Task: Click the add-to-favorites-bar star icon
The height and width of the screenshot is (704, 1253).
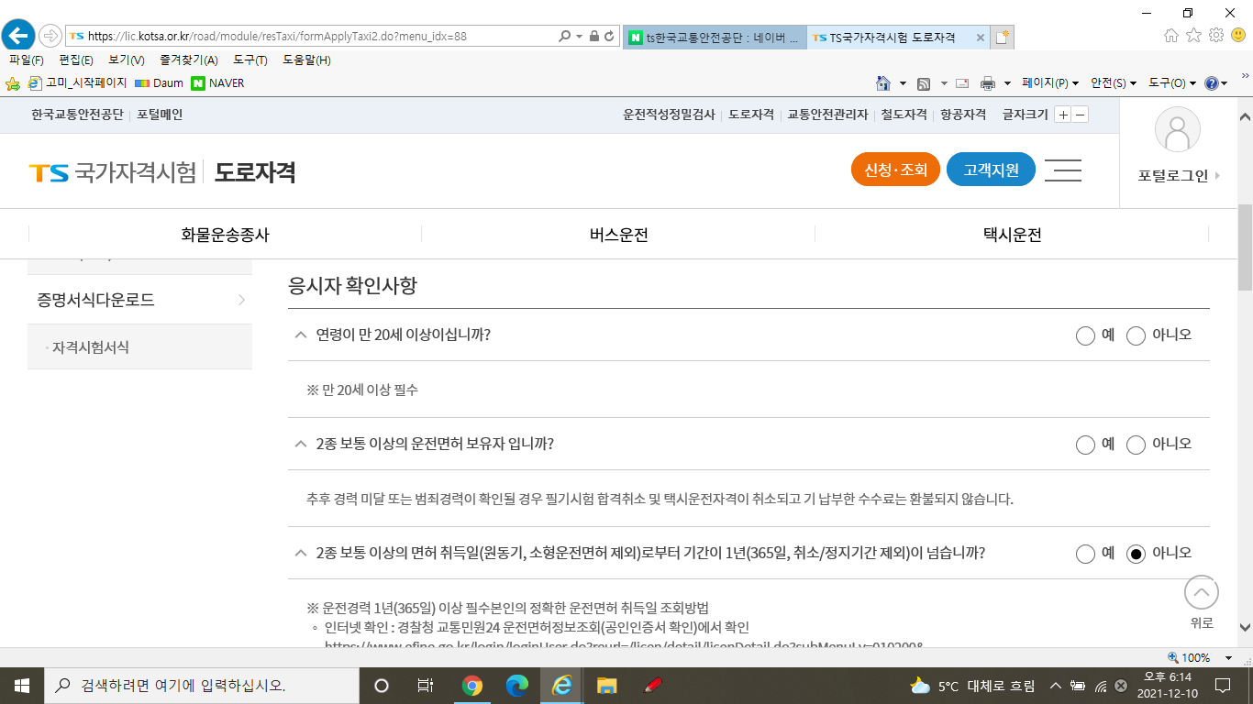Action: tap(13, 83)
